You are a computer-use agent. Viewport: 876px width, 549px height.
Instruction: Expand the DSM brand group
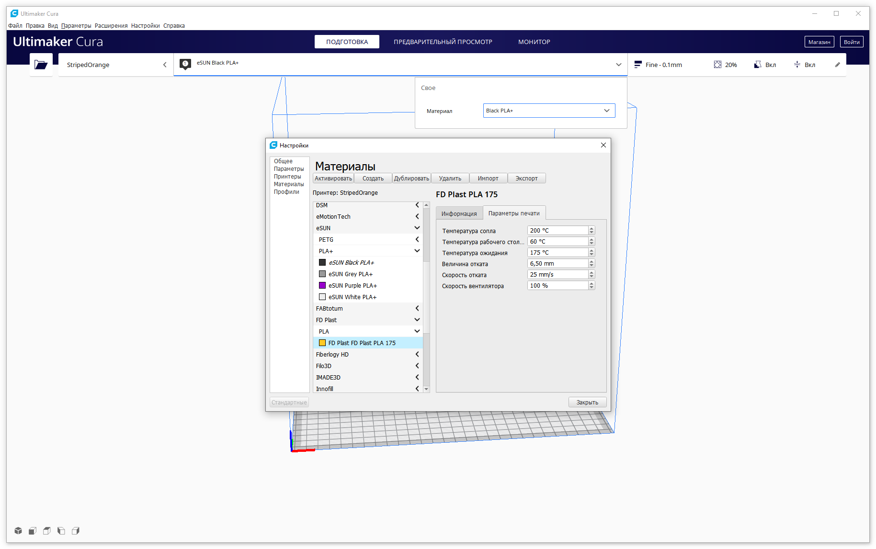click(417, 205)
